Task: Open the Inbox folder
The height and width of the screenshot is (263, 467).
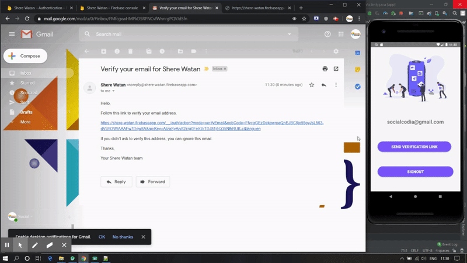Action: pyautogui.click(x=26, y=73)
